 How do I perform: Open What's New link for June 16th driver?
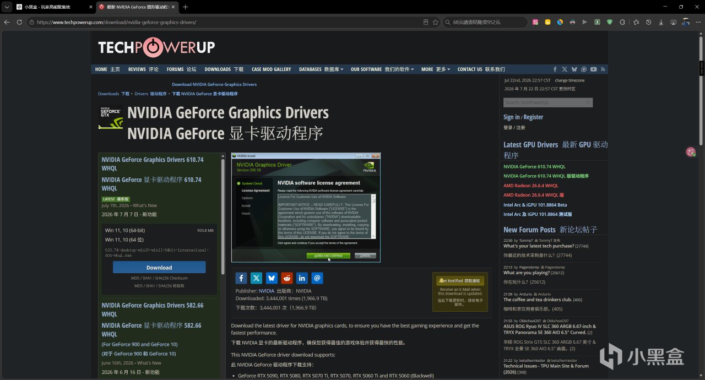[149, 363]
